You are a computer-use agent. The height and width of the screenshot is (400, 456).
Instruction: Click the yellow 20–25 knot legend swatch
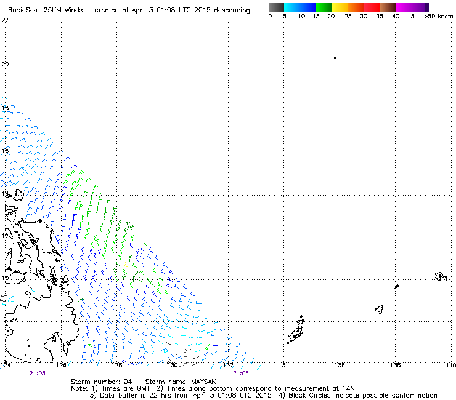(x=340, y=7)
